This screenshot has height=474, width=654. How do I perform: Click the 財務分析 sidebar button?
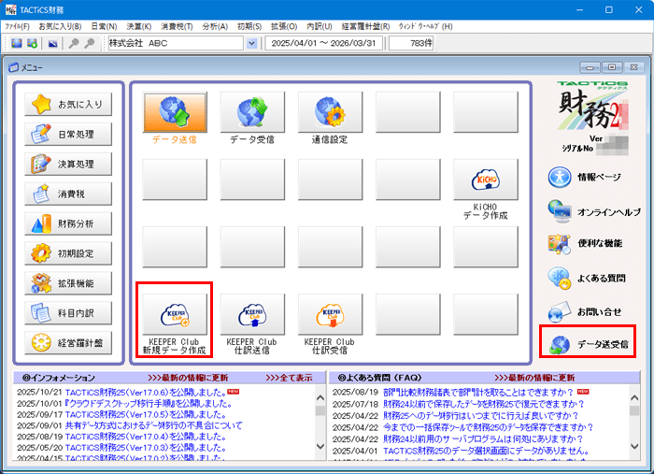68,223
